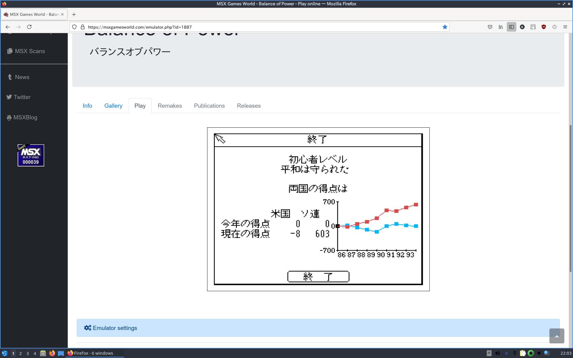573x358 pixels.
Task: Click the forward navigation arrow
Action: click(x=19, y=27)
